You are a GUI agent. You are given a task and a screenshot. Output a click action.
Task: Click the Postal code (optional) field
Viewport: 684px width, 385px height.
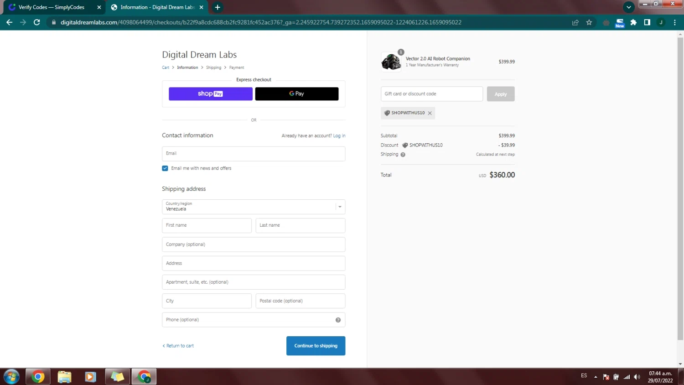coord(301,301)
